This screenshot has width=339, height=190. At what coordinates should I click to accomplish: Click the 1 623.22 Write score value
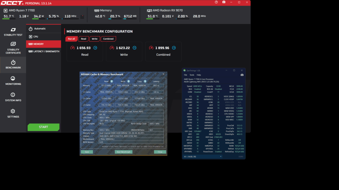coord(123,48)
